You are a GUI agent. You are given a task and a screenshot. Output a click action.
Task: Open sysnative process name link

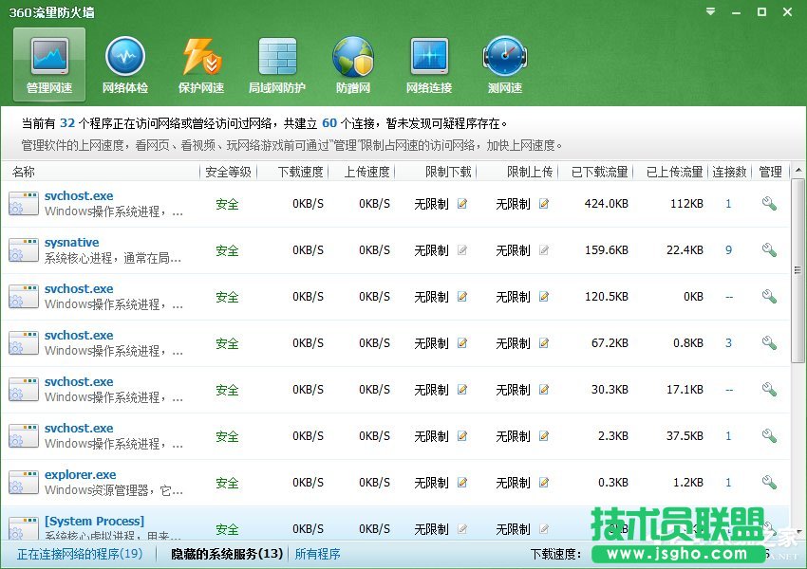(x=71, y=243)
